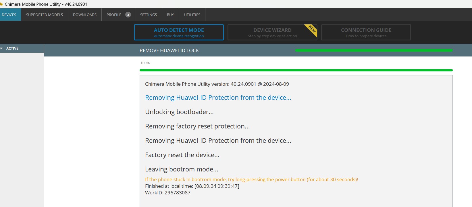This screenshot has width=472, height=207.
Task: Collapse the Active section arrow
Action: tap(2, 48)
